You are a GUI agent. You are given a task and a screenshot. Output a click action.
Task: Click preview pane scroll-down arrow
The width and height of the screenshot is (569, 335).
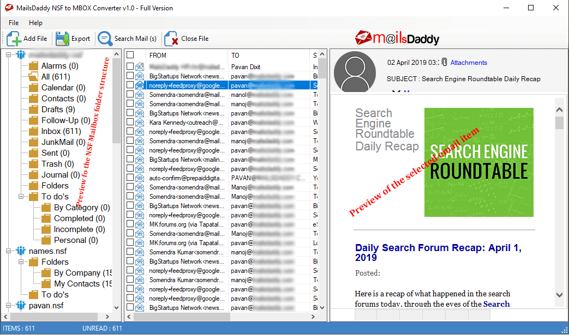tap(559, 295)
